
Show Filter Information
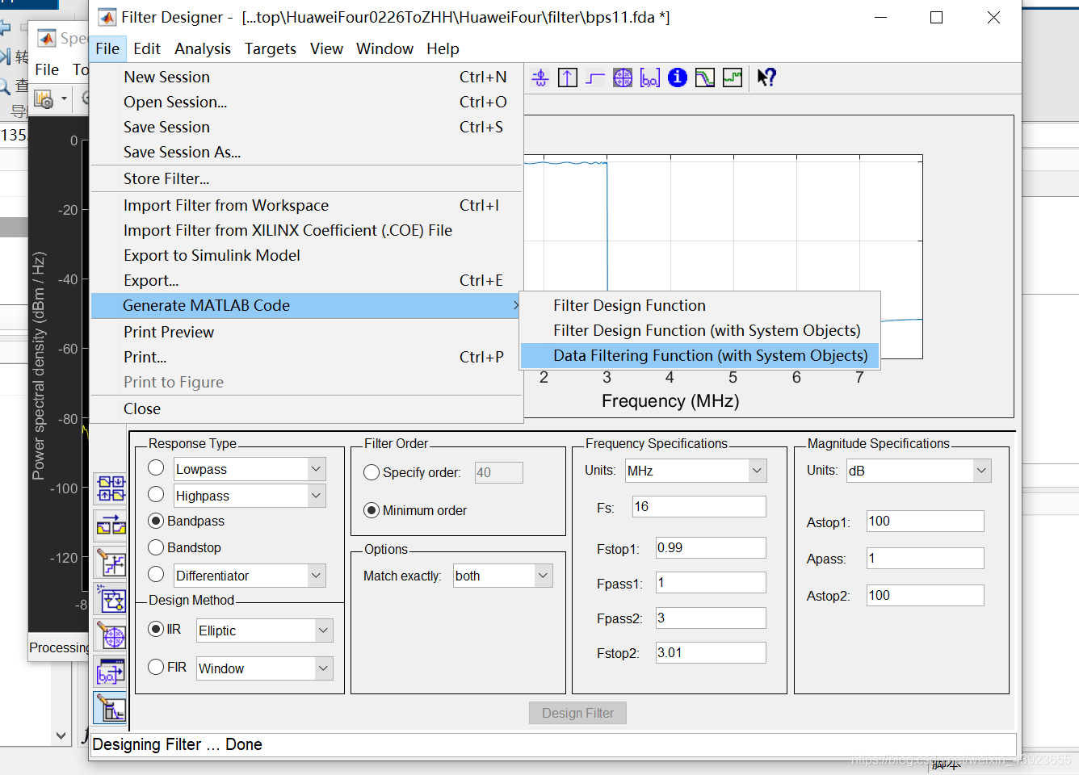[x=678, y=77]
